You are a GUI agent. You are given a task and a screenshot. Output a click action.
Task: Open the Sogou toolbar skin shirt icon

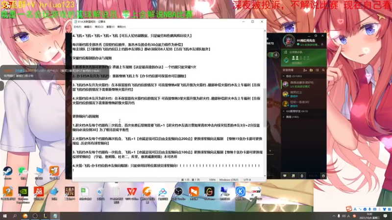tap(384, 209)
